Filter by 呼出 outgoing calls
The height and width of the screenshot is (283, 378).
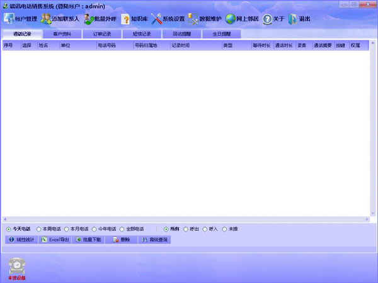[x=185, y=229]
